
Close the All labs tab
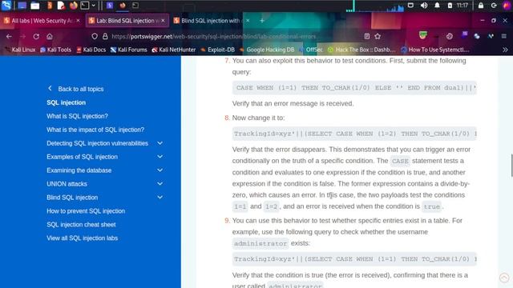click(x=78, y=21)
